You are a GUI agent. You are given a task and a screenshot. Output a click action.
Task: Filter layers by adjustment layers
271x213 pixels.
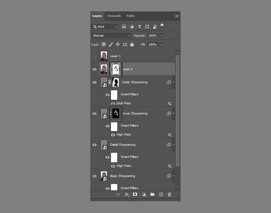[x=132, y=27]
